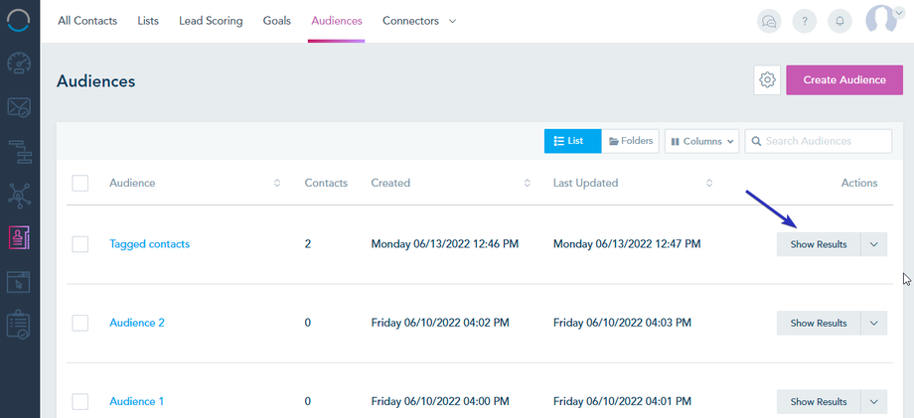Image resolution: width=914 pixels, height=418 pixels.
Task: Open audience settings gear icon
Action: pyautogui.click(x=767, y=80)
